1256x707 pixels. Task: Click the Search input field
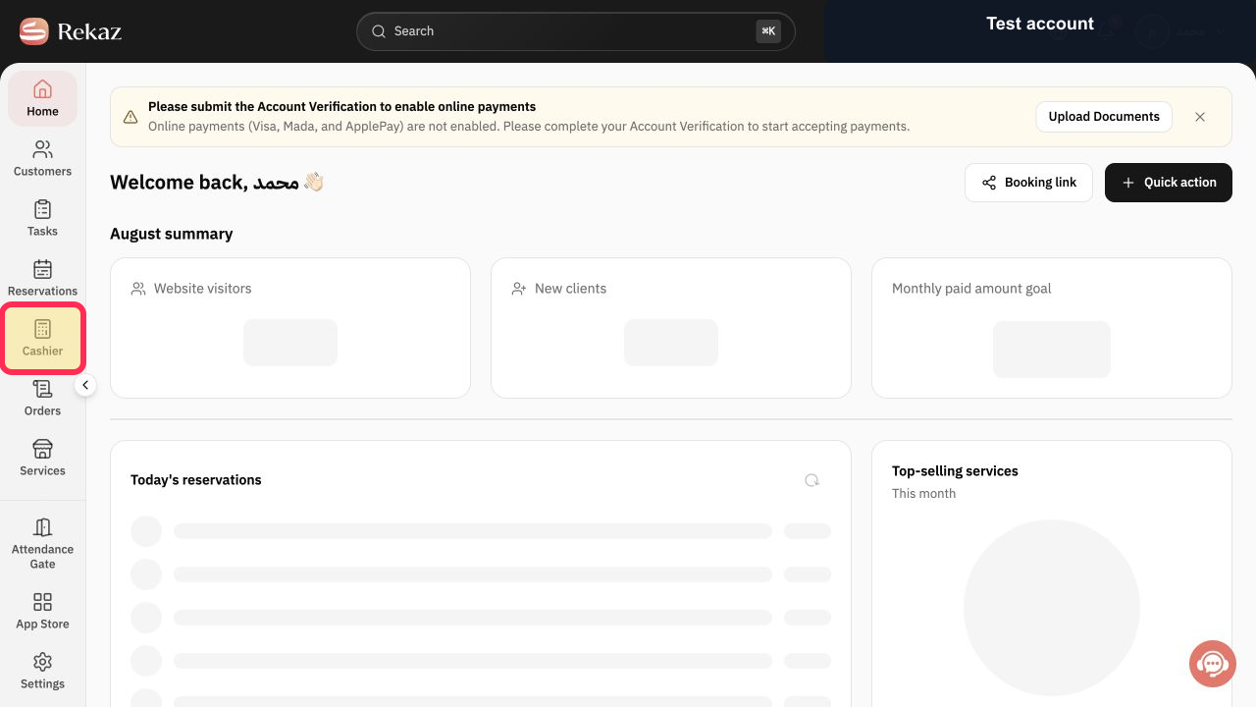point(576,31)
